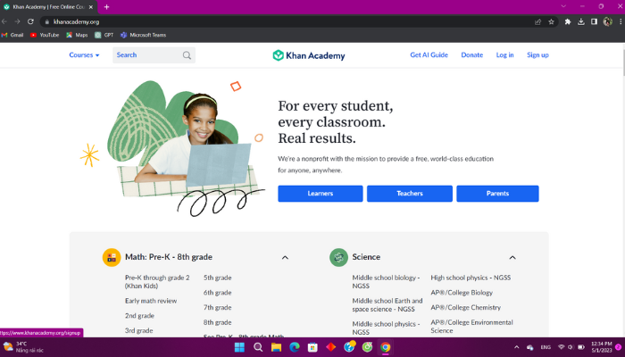Screen dimensions: 625x357
Task: Open the weather widget on the taskbar
Action: (23, 347)
